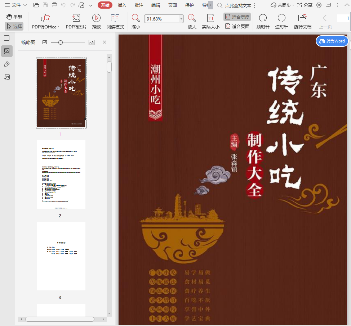The height and width of the screenshot is (326, 351).
Task: Open bookmarks outline panel in sidebar
Action: [x=6, y=38]
